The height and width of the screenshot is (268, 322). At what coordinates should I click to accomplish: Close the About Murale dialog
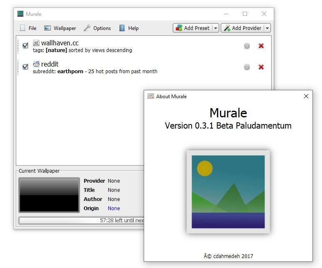coord(306,96)
